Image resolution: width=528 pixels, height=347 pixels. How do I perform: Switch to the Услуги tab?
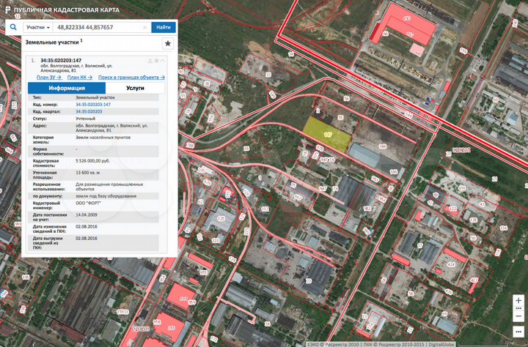click(x=135, y=88)
